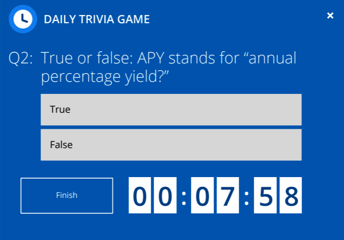Click the Finish button
Image resolution: width=344 pixels, height=240 pixels.
67,195
